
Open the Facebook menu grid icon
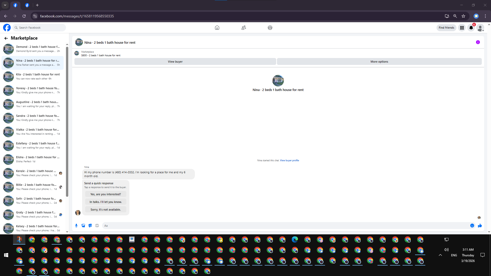462,28
